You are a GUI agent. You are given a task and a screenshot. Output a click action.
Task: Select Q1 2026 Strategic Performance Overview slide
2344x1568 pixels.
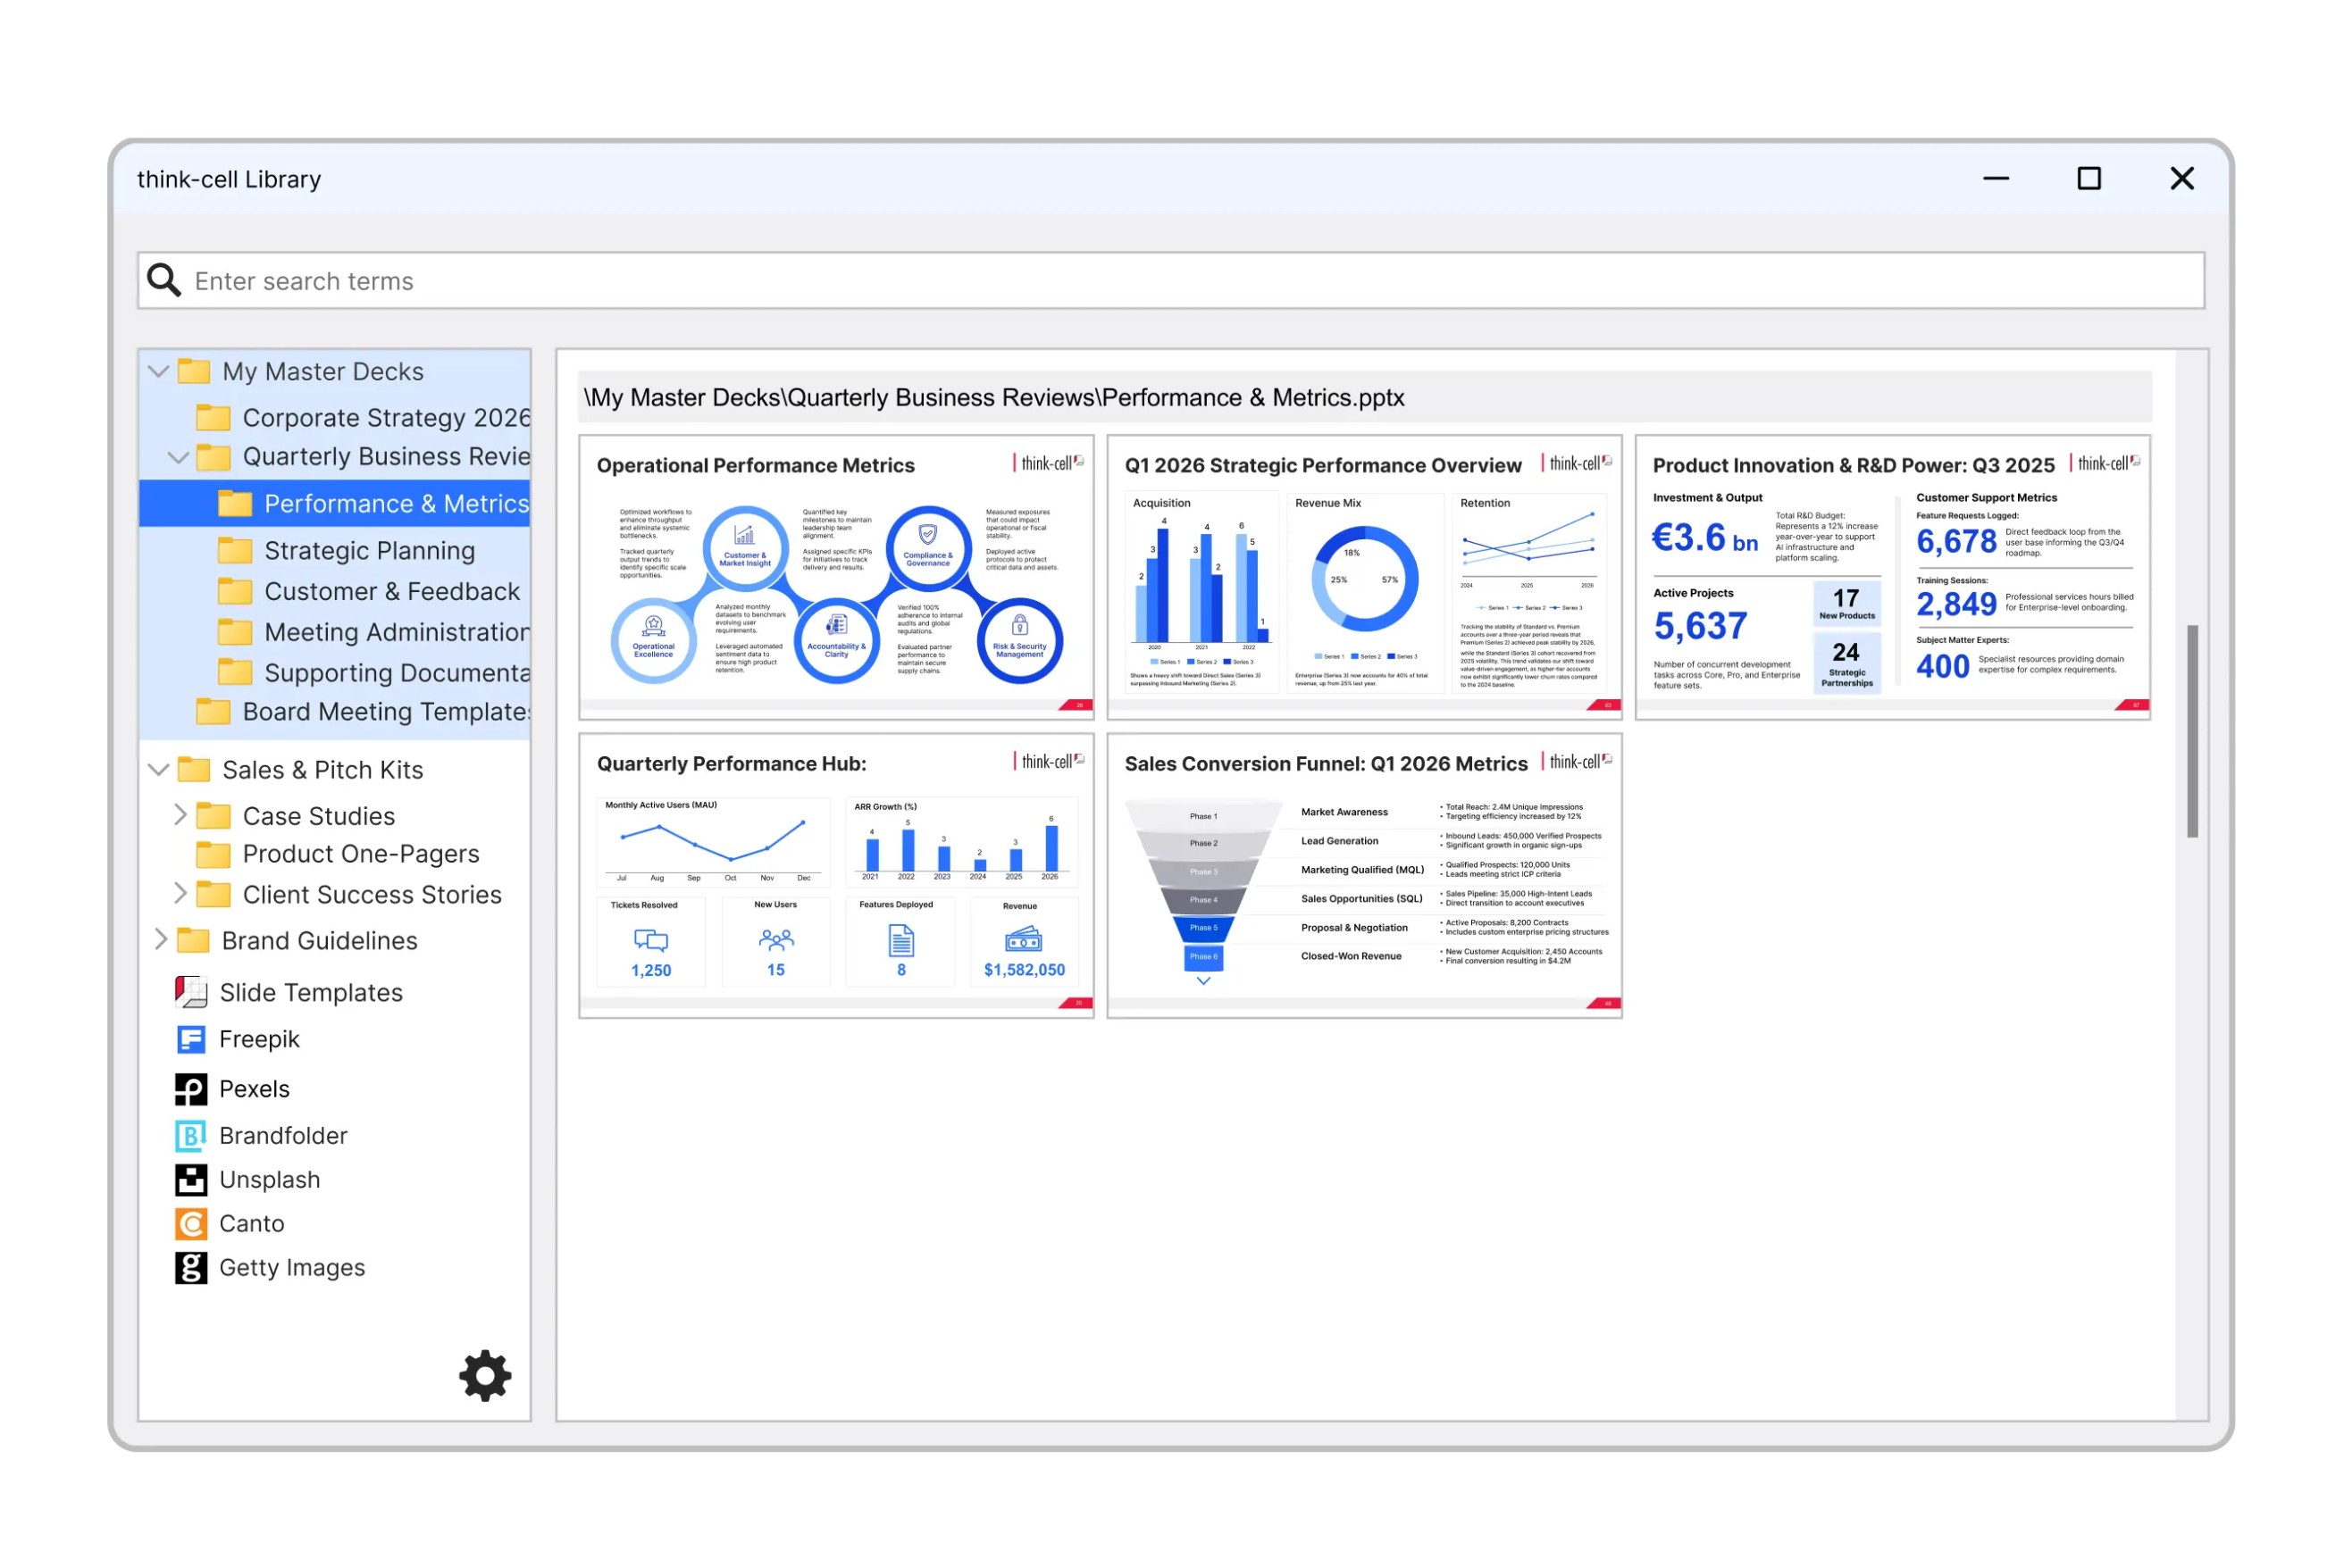pos(1365,577)
